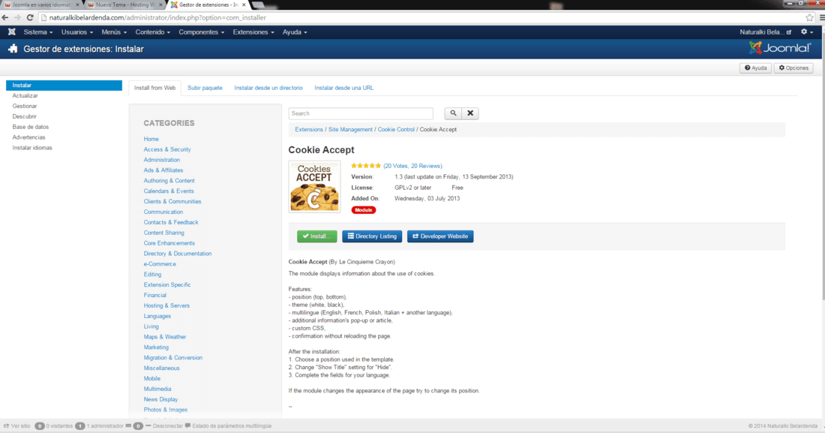Open the Contenido dropdown menu

152,32
